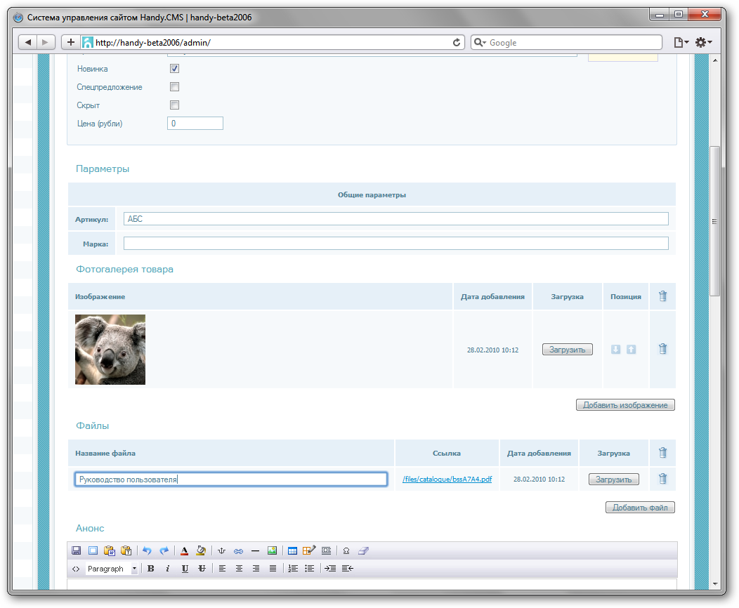
Task: Insert an image via the editor toolbar
Action: coord(273,551)
